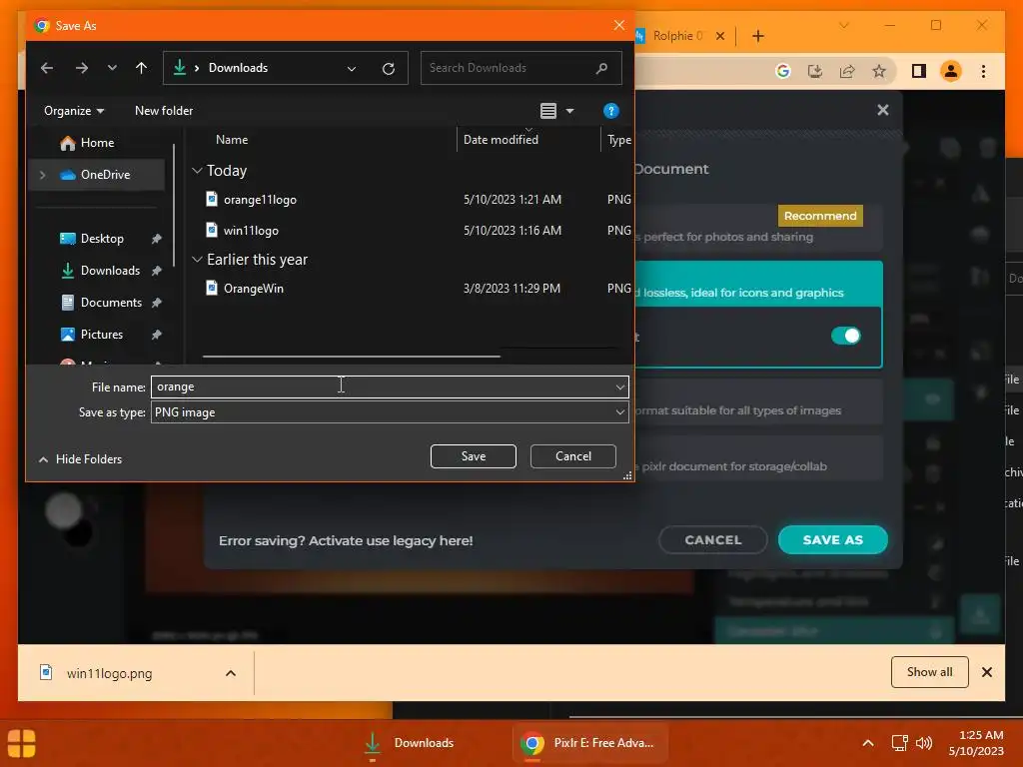Go back in Save As dialog
1023x767 pixels.
[47, 68]
